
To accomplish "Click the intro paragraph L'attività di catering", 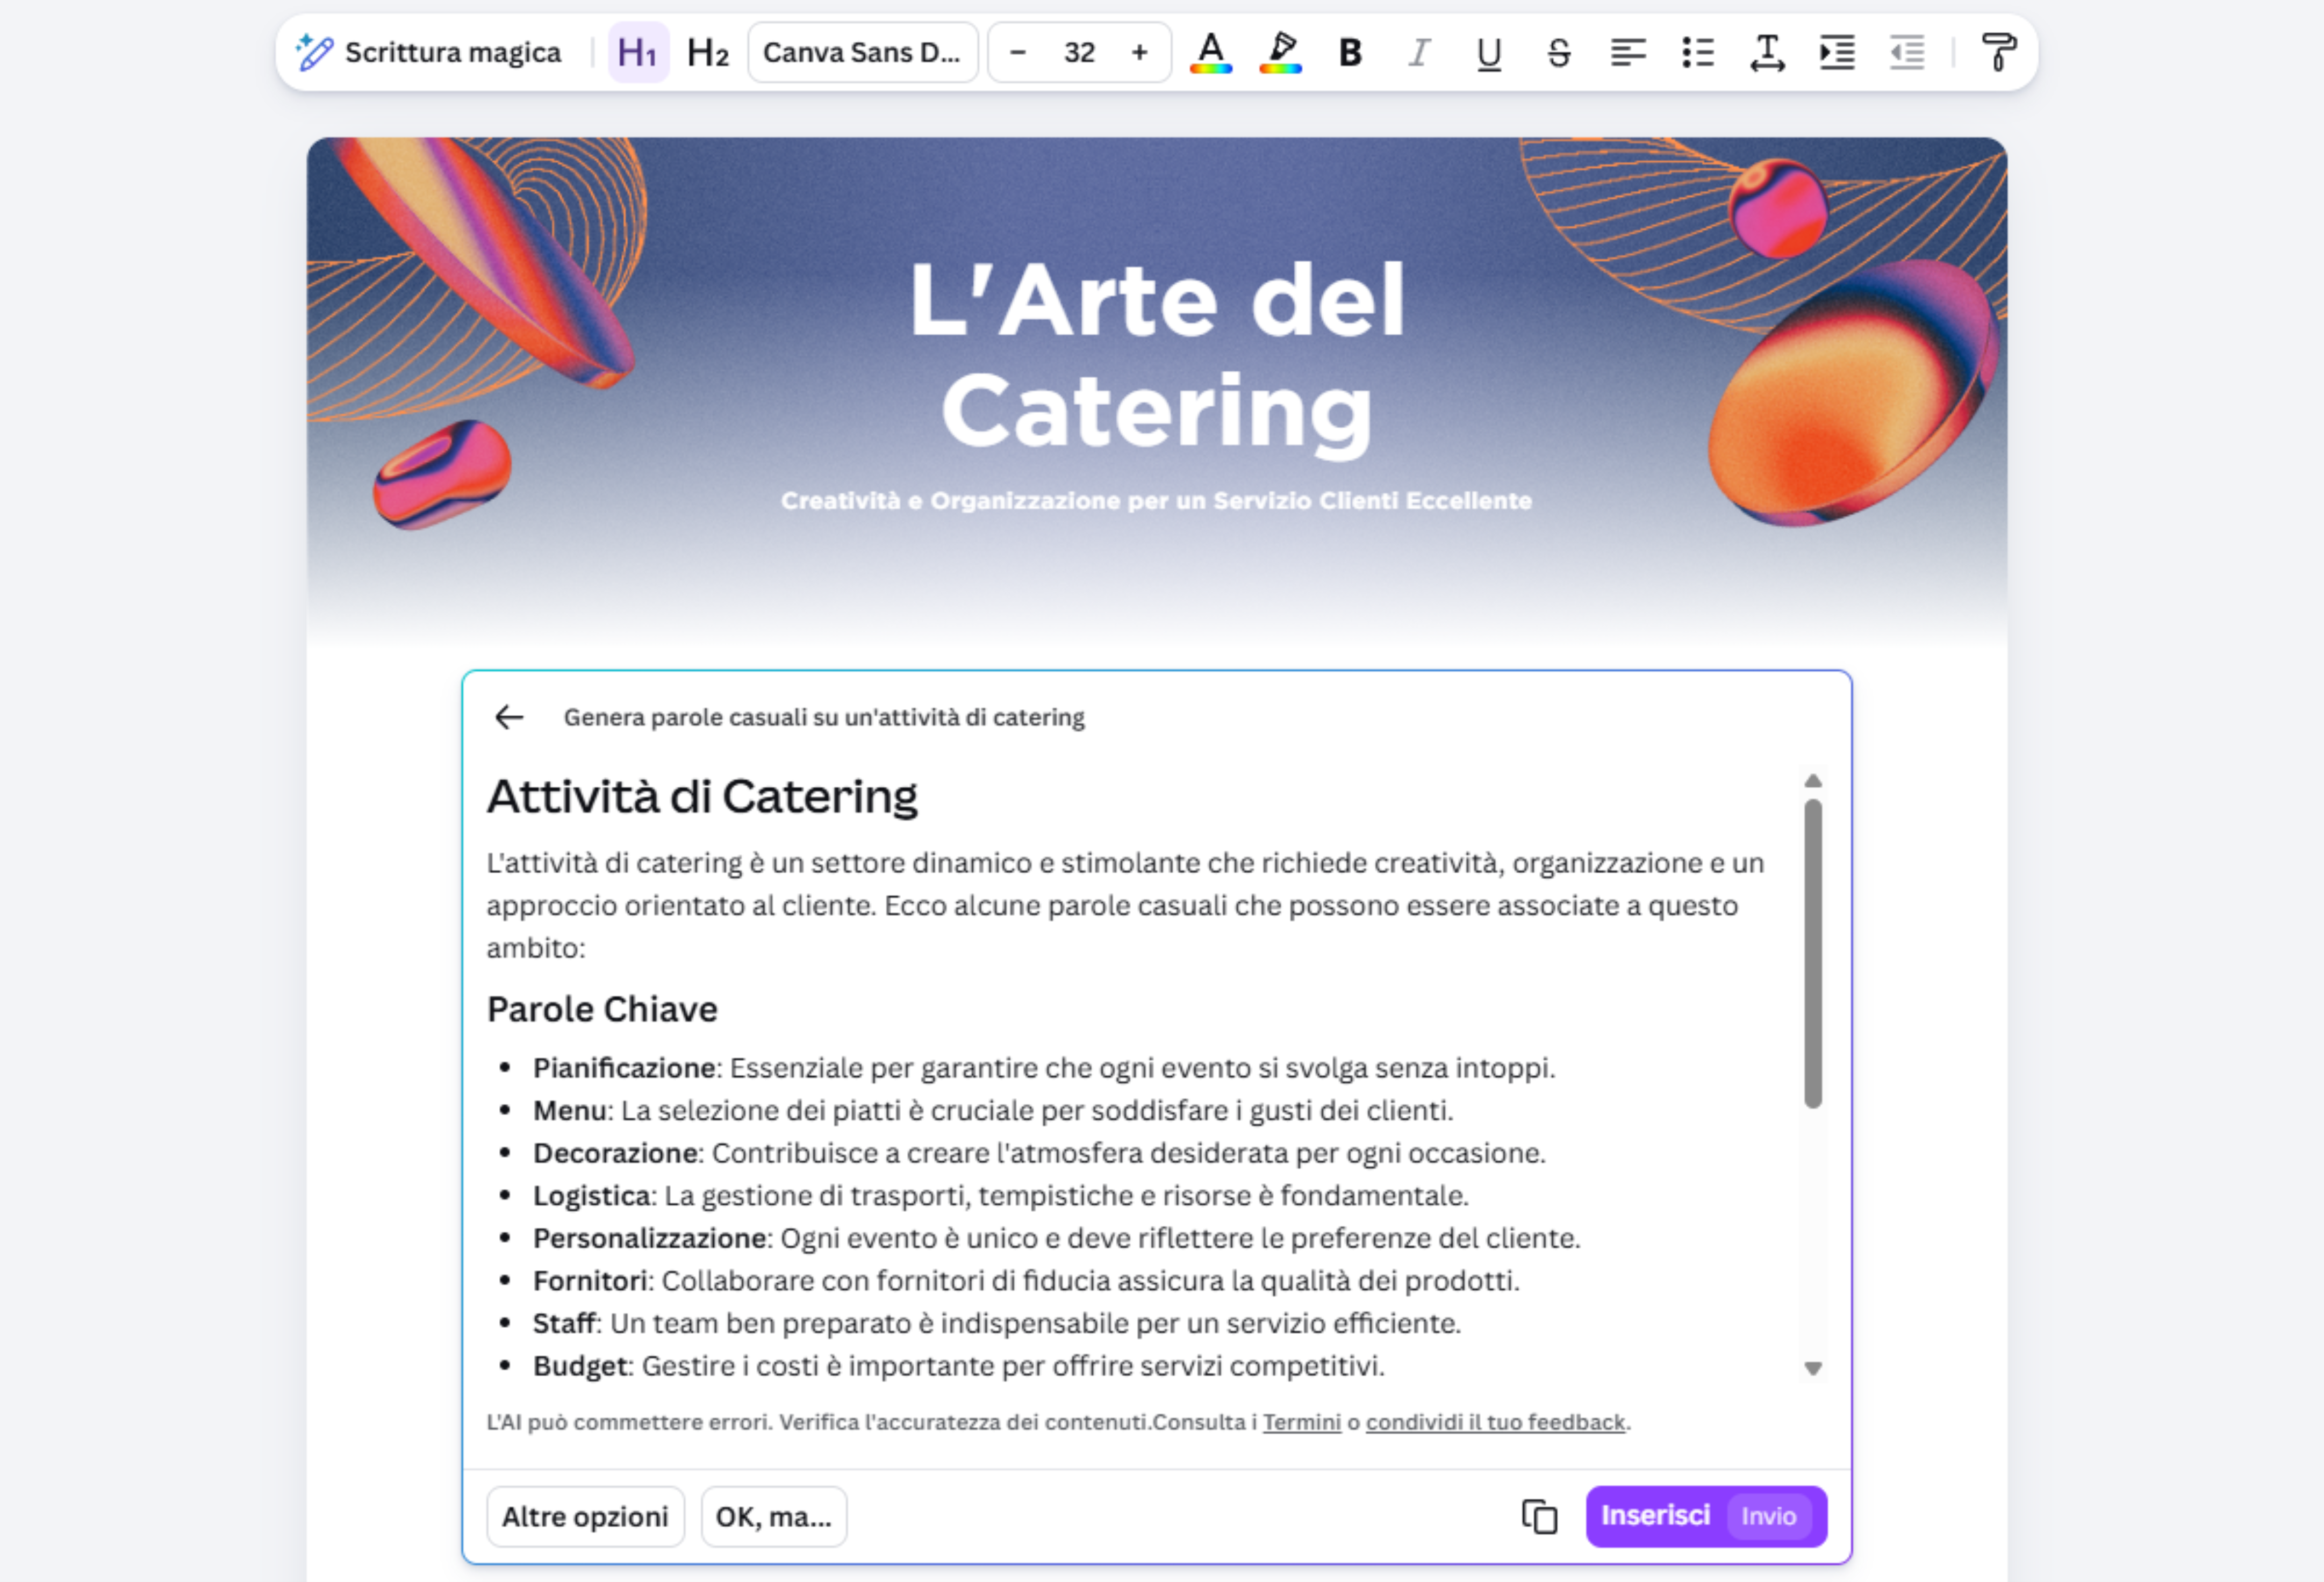I will coord(1125,905).
